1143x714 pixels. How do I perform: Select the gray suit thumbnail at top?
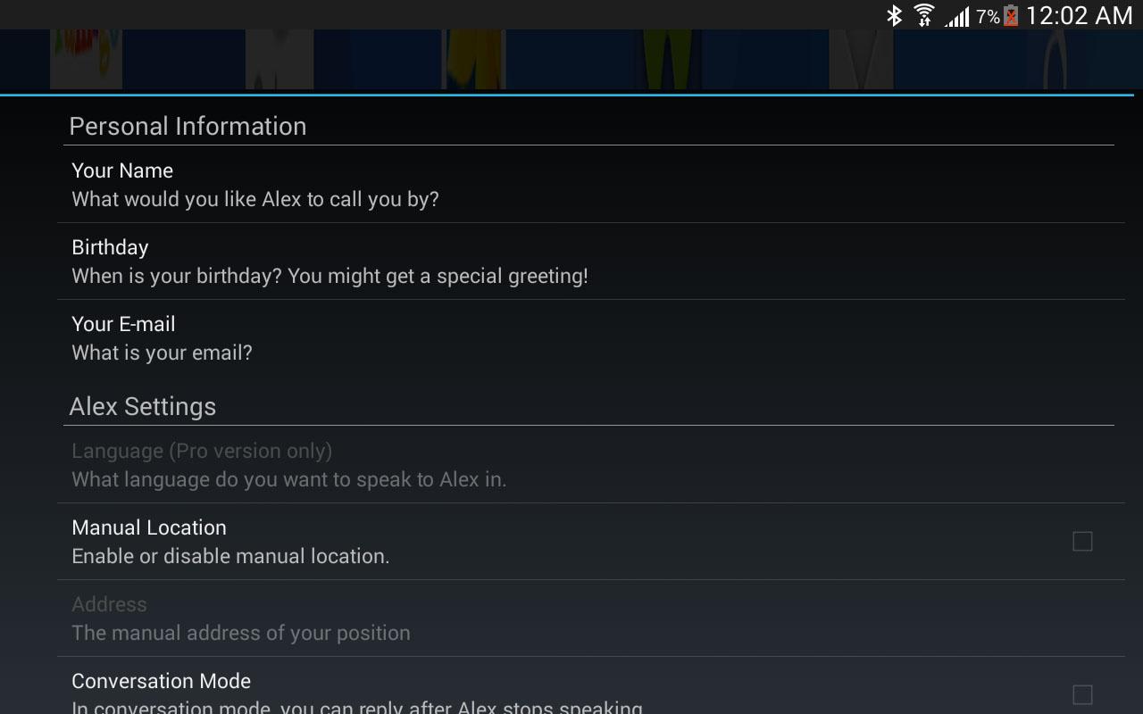(861, 59)
